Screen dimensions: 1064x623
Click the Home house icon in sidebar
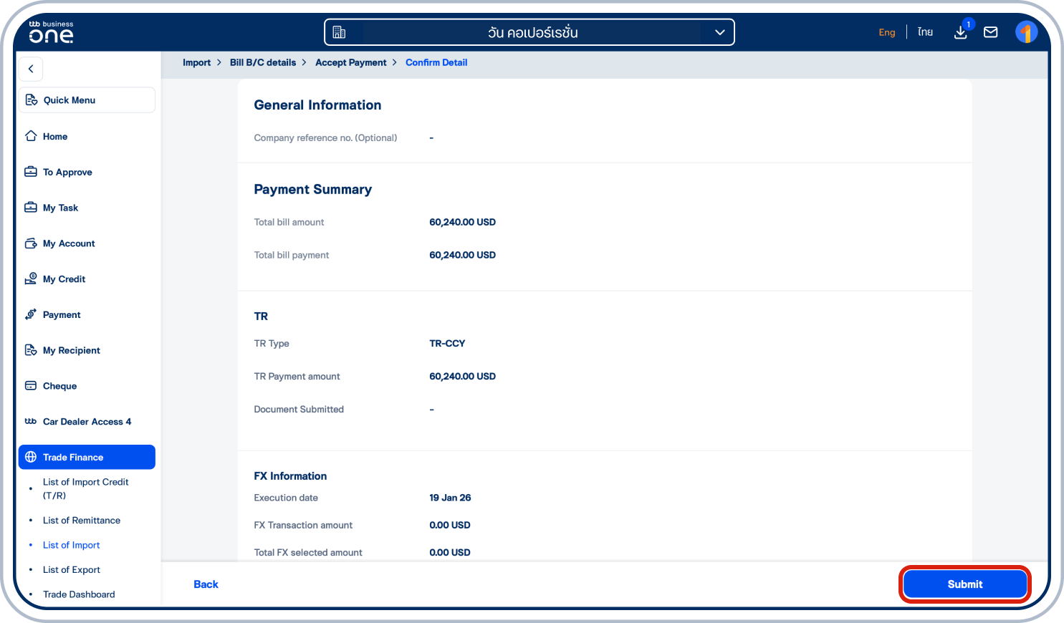click(31, 136)
